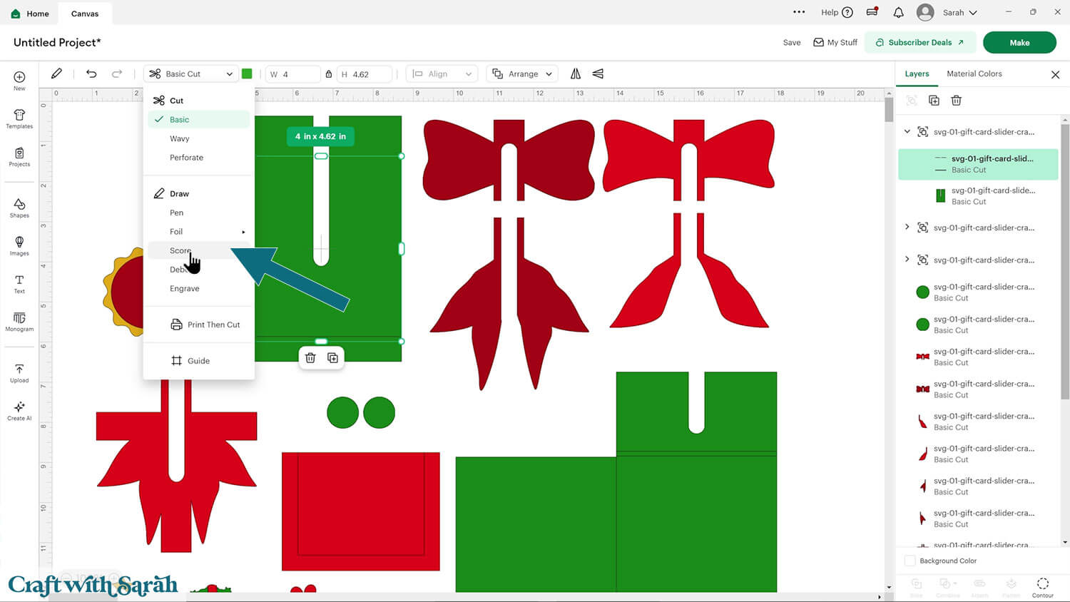This screenshot has width=1070, height=602.
Task: Open the feedback message icon
Action: coord(872,12)
